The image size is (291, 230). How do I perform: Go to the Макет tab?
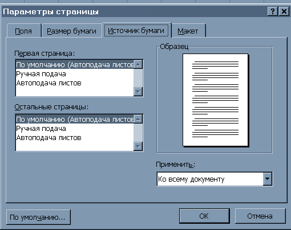point(188,31)
